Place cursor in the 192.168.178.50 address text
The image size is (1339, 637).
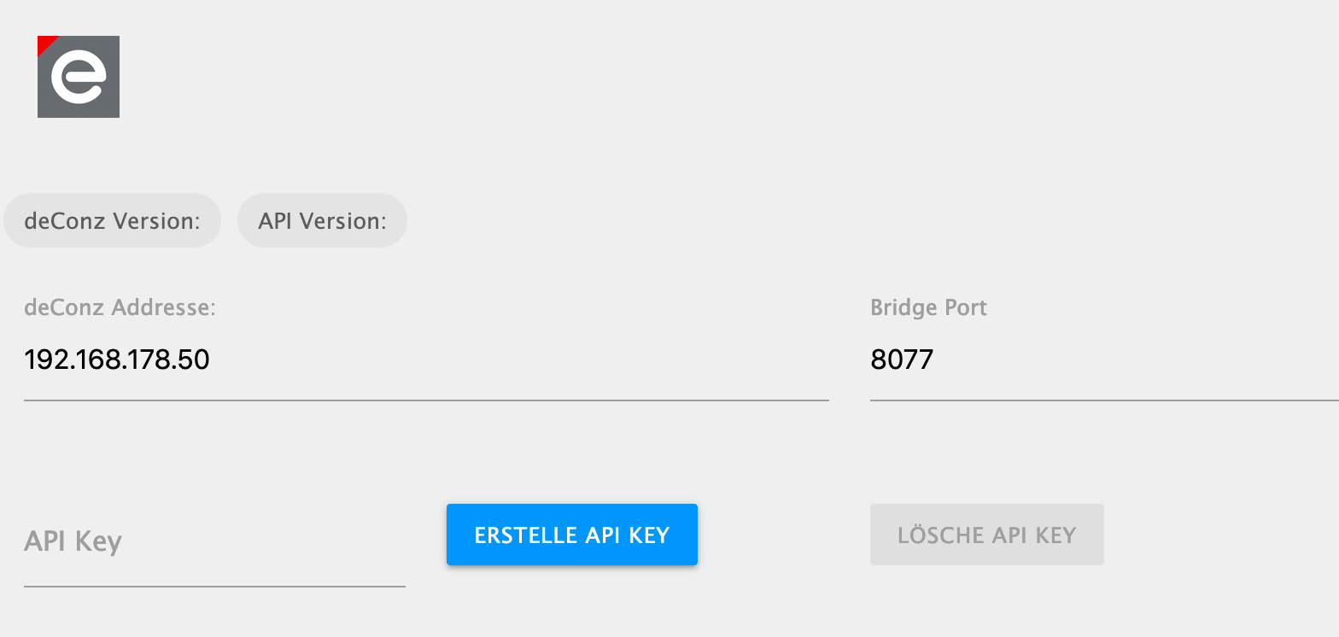point(117,359)
